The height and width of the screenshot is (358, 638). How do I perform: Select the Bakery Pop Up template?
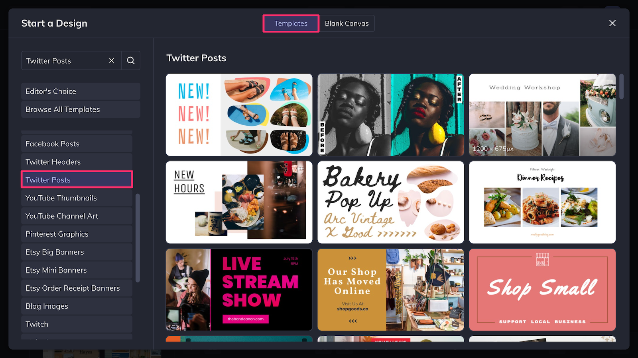coord(390,202)
